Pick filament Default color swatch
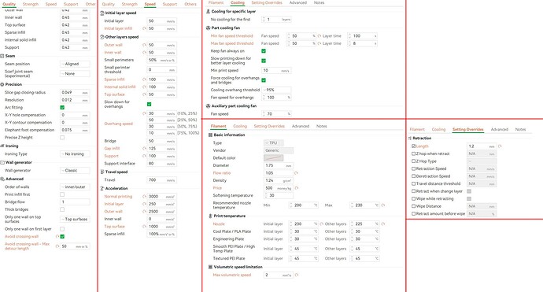Image resolution: width=543 pixels, height=292 pixels. pyautogui.click(x=274, y=158)
